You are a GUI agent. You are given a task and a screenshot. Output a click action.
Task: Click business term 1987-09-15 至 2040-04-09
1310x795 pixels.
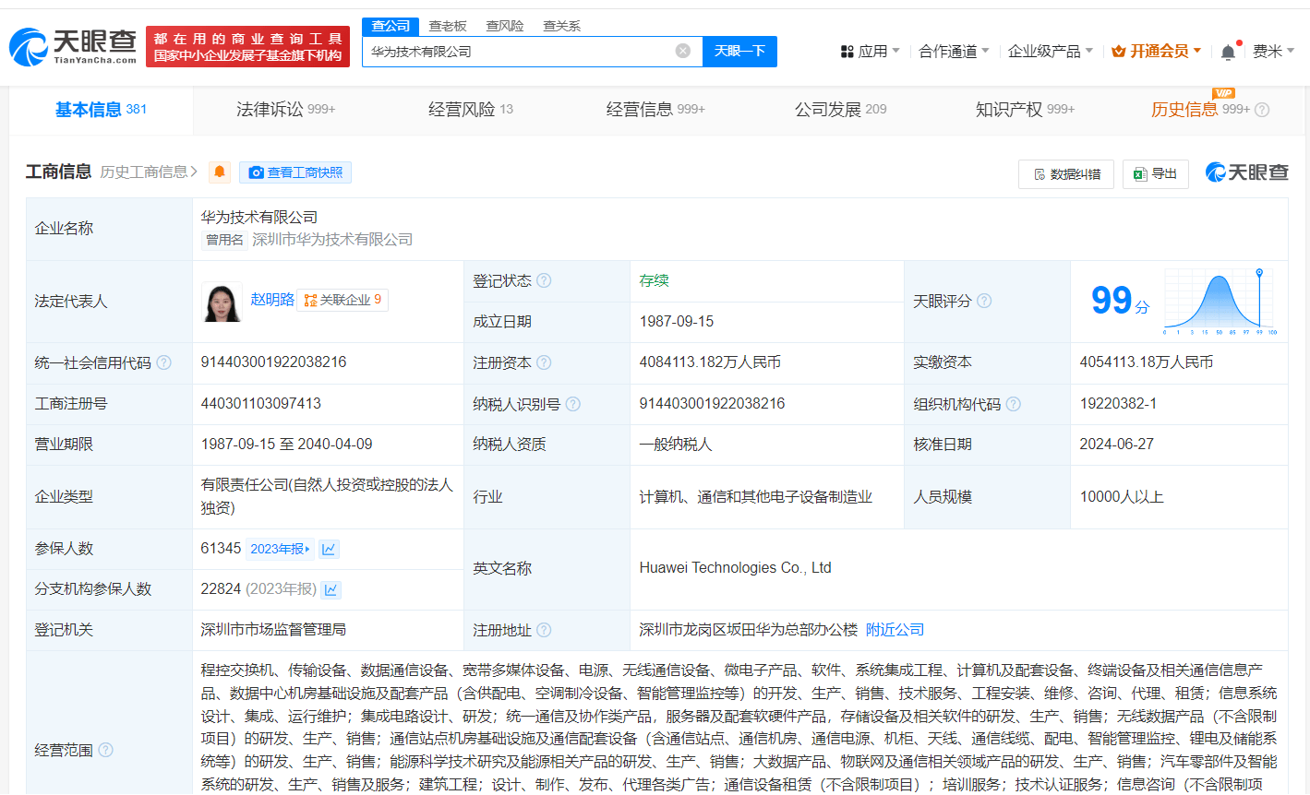tap(286, 445)
